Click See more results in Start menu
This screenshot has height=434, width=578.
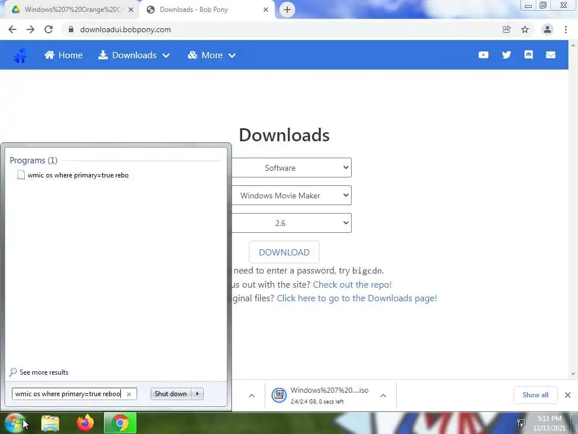39,372
